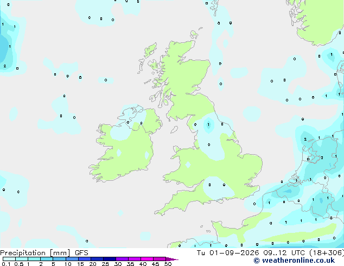This screenshot has height=266, width=344.
Task: Click legend value '50'
Action: pos(168,264)
